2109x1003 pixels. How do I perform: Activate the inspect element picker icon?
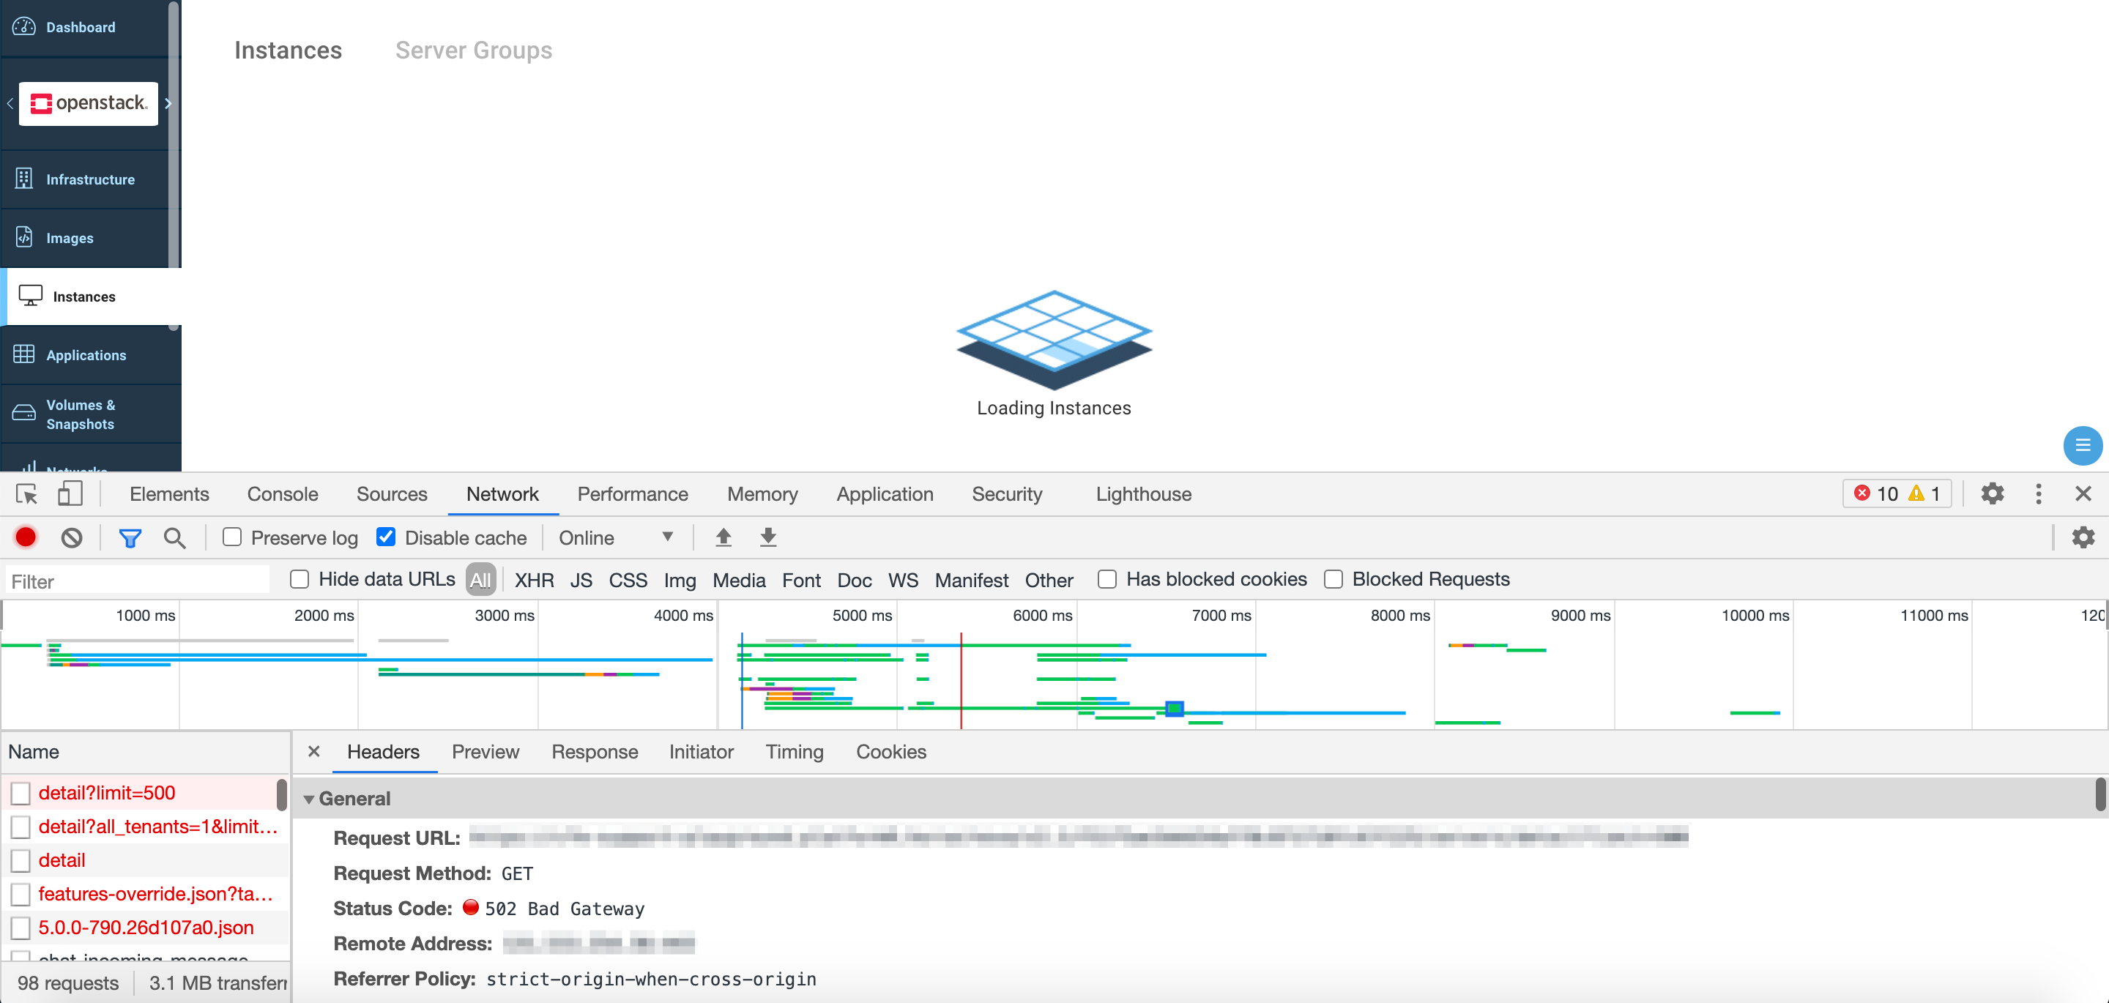coord(26,493)
